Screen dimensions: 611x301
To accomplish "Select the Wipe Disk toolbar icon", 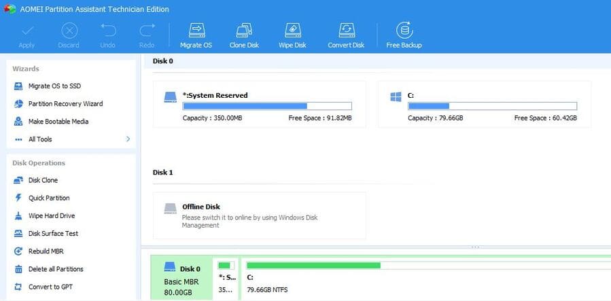I will click(x=292, y=31).
